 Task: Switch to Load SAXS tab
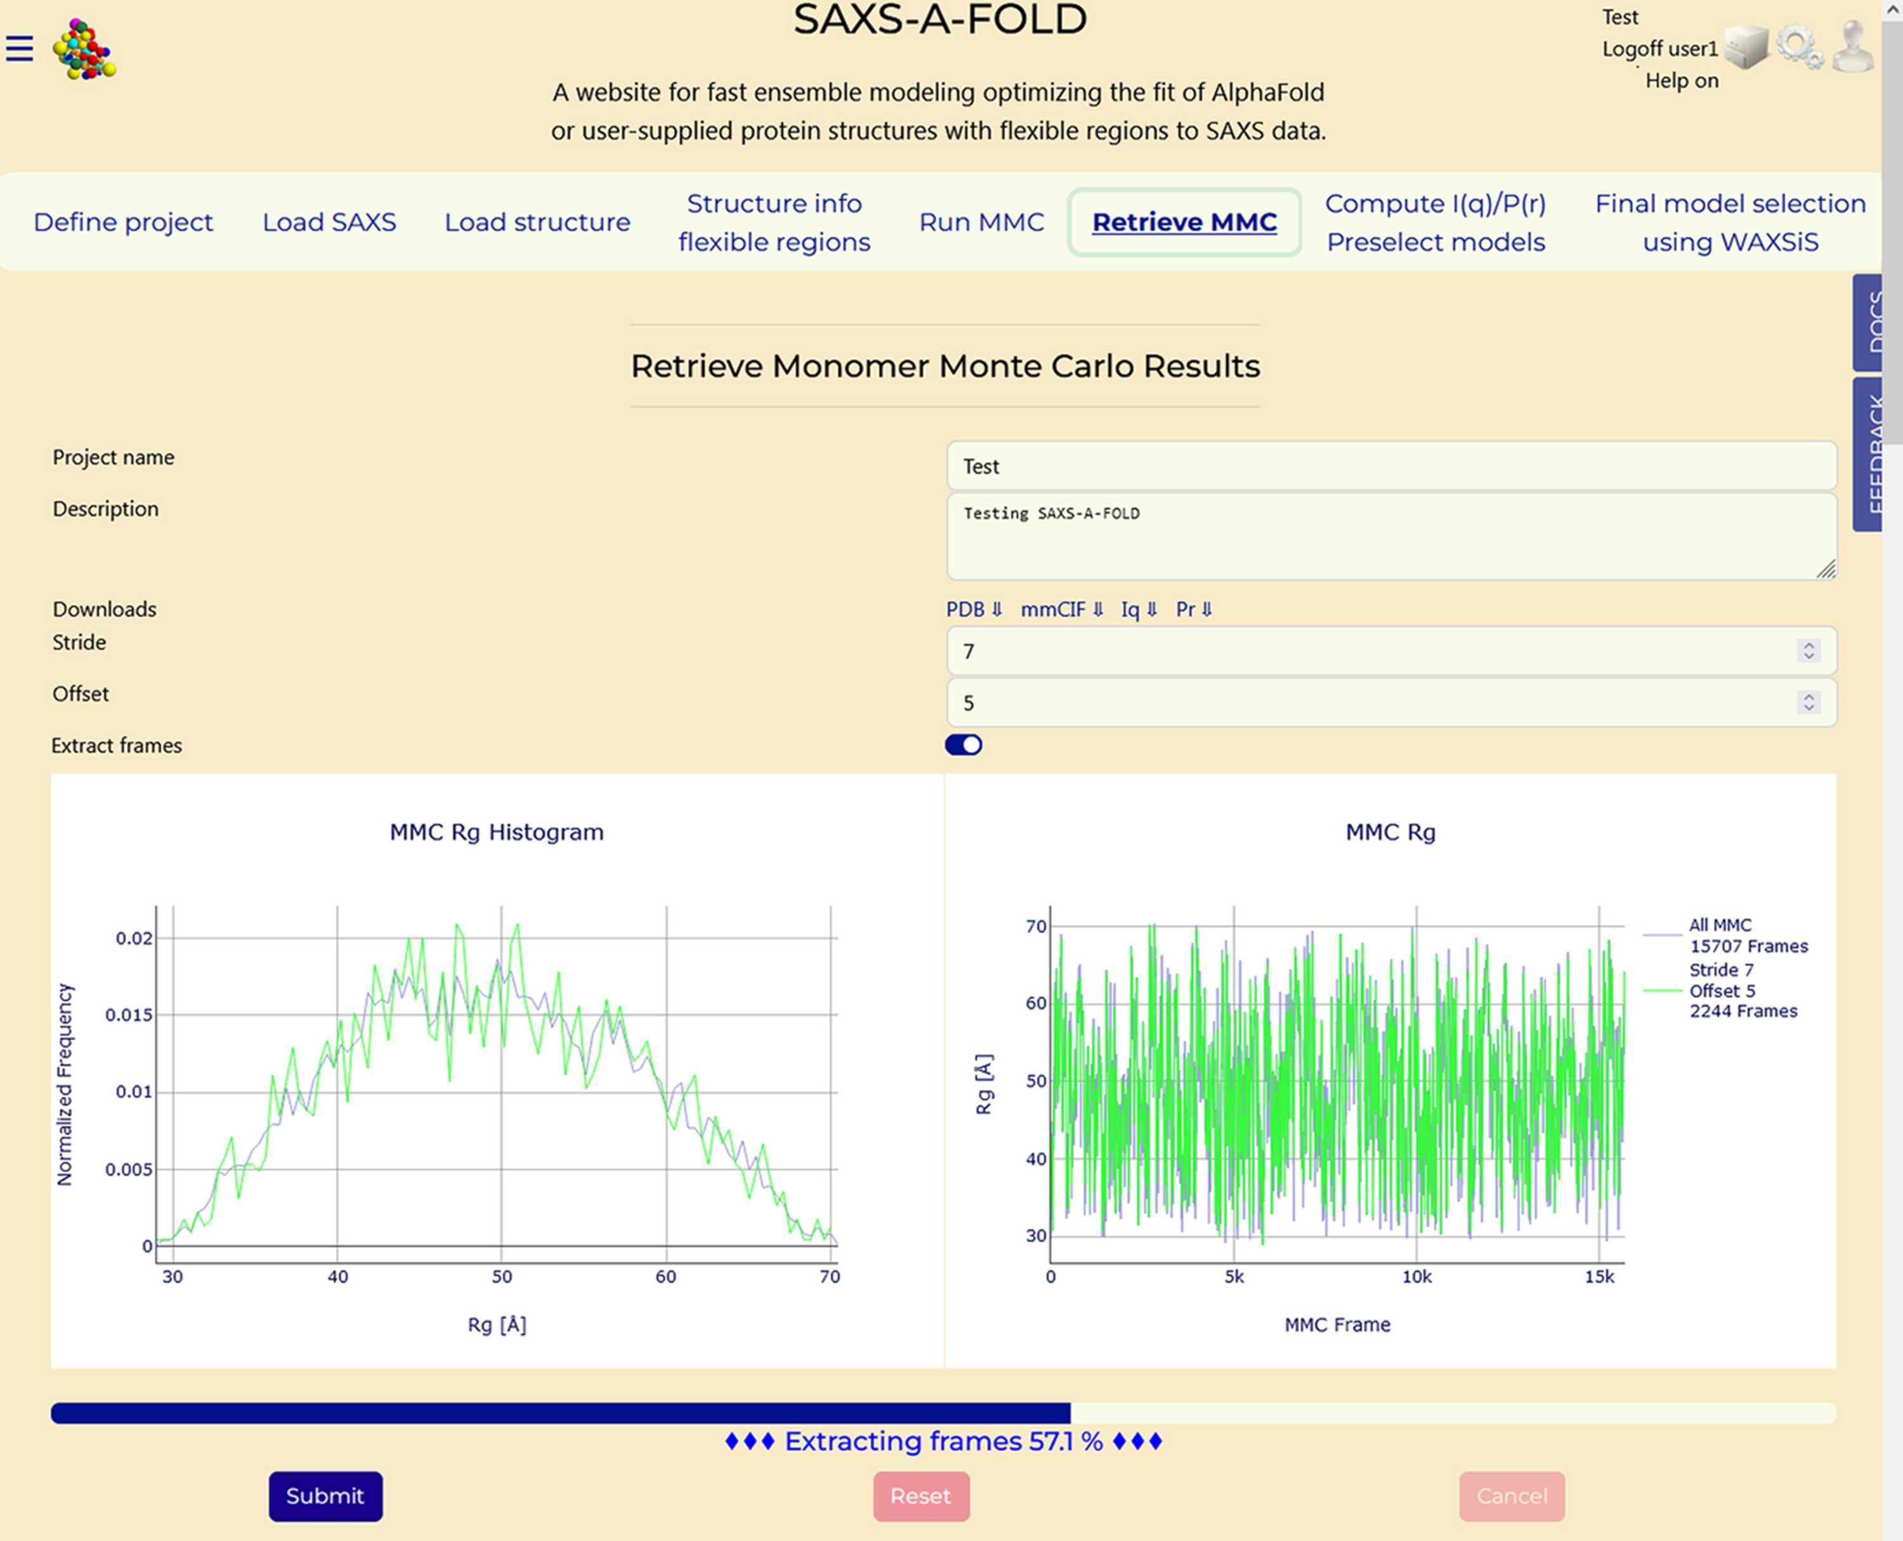329,222
